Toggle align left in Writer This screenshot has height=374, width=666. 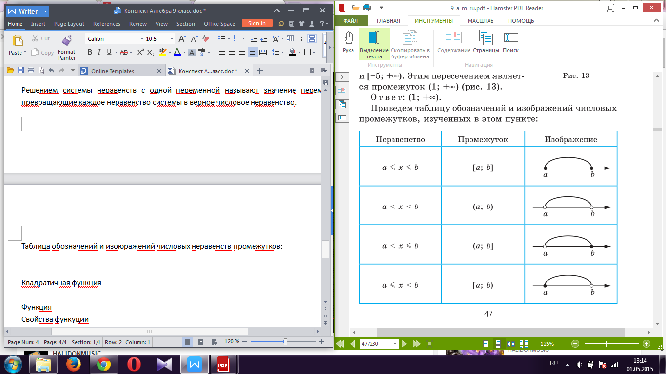pos(221,52)
